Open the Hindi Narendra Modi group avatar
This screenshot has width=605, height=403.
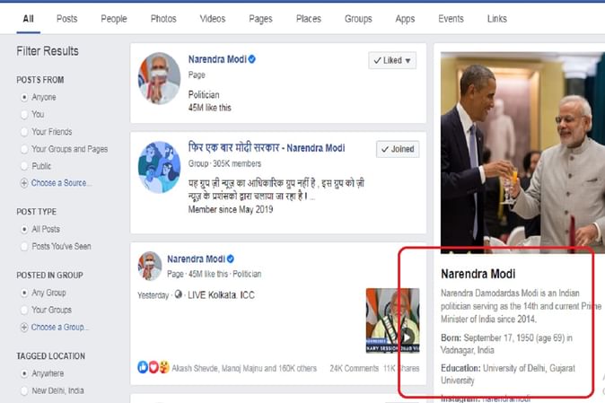pos(159,167)
